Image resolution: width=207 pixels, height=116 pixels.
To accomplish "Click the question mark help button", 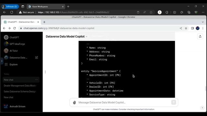I will tap(202, 108).
